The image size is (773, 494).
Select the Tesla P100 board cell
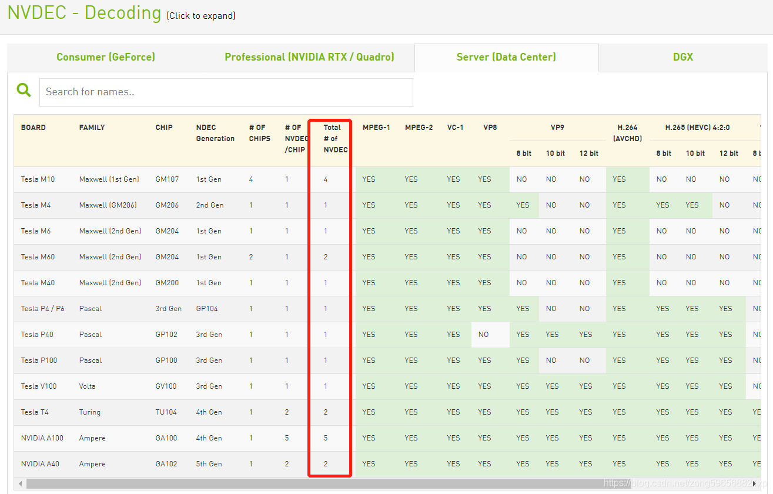tap(39, 361)
